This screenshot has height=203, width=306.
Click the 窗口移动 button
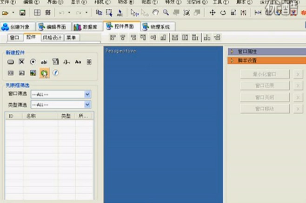tap(265, 109)
